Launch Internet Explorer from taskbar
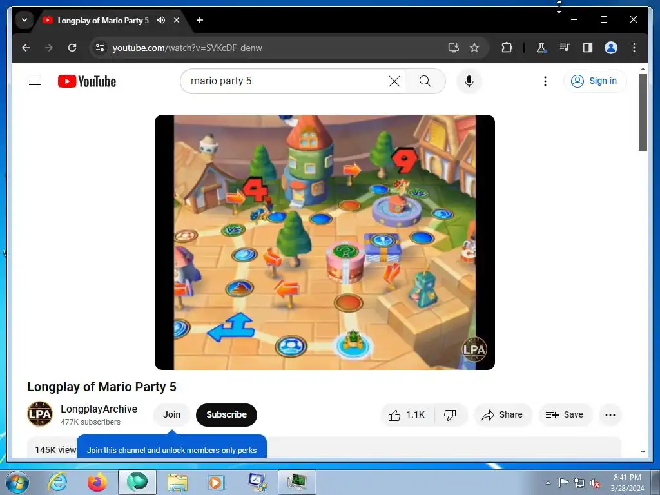The width and height of the screenshot is (660, 495). pyautogui.click(x=57, y=482)
